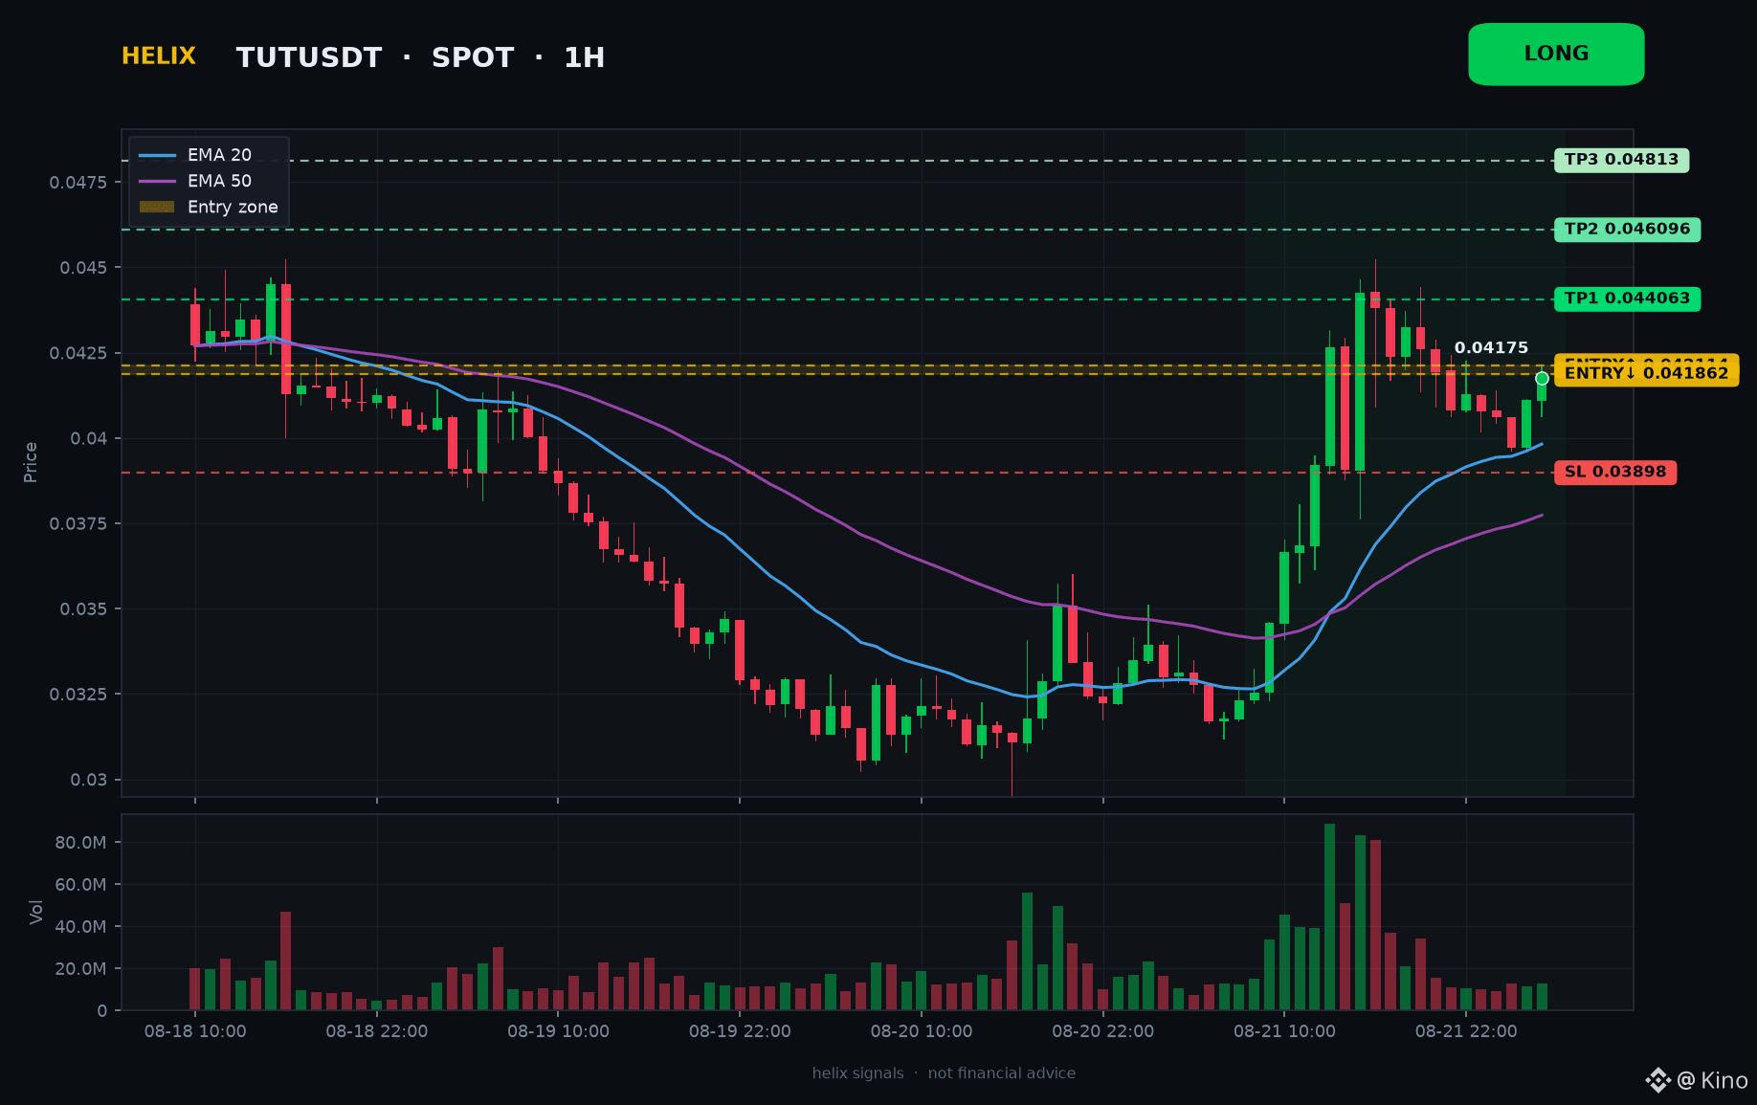
Task: Click the 20.0M volume axis tick
Action: [x=80, y=969]
